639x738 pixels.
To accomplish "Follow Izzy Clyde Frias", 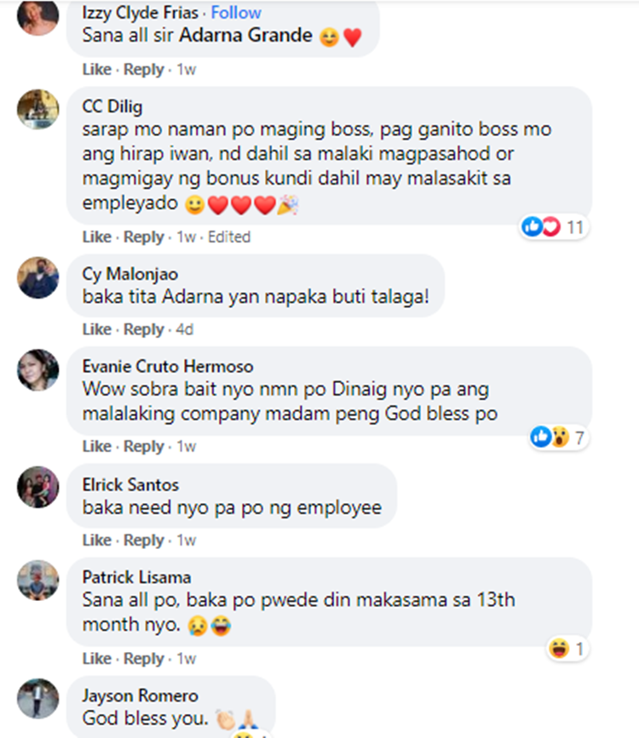I will coord(236,13).
